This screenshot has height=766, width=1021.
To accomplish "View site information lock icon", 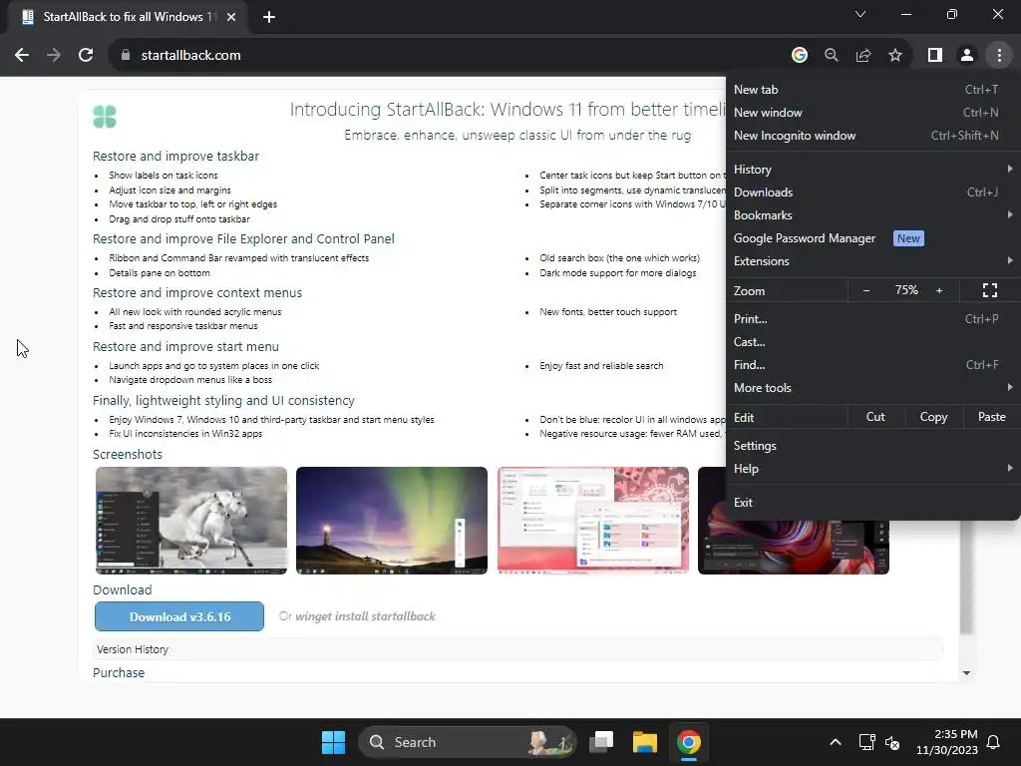I will pos(126,56).
